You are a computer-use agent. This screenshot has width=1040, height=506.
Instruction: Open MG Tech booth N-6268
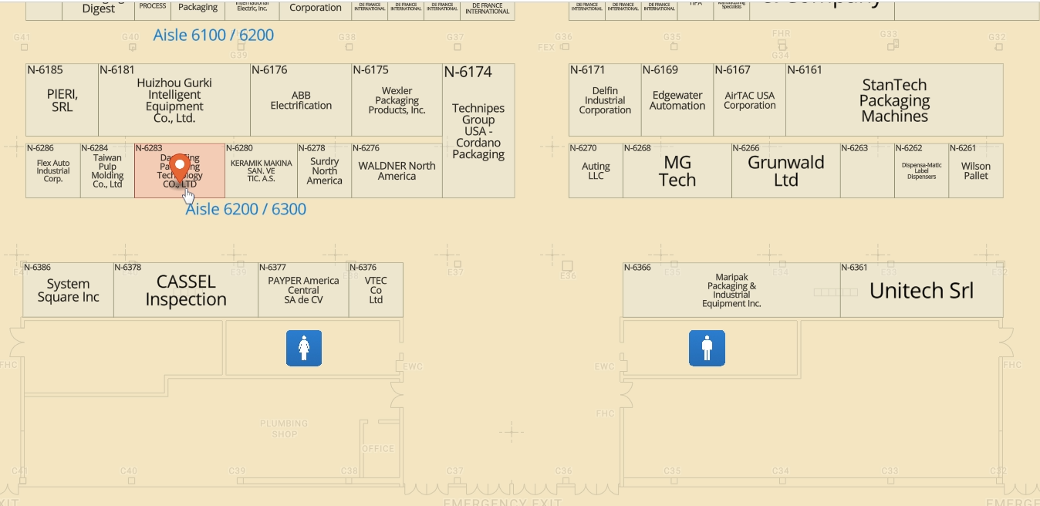click(x=677, y=170)
